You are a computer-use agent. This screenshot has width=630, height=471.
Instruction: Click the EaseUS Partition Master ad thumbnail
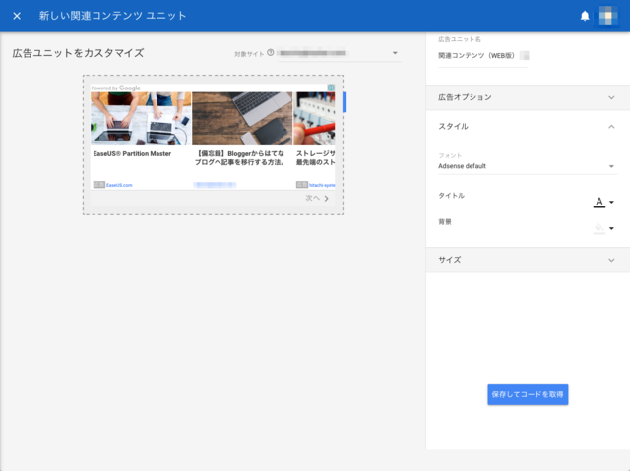point(141,118)
